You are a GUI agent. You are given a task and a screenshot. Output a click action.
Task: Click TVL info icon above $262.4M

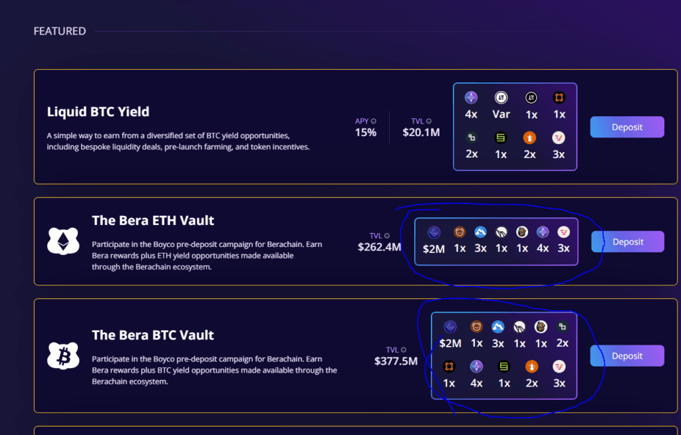(x=387, y=236)
